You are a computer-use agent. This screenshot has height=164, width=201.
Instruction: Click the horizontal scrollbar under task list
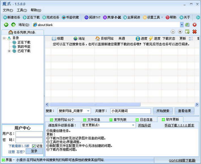click(x=95, y=104)
